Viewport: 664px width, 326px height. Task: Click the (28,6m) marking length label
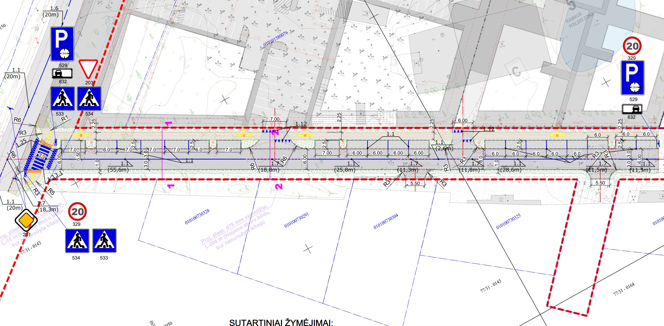click(511, 170)
